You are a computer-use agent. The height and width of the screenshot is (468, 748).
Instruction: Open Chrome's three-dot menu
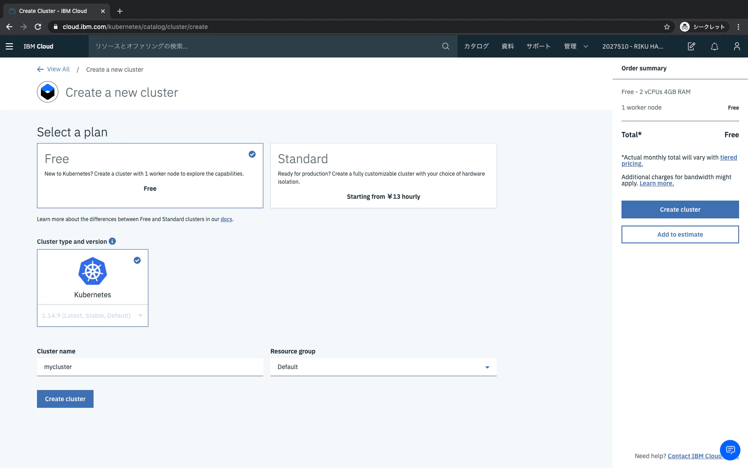[x=739, y=27]
